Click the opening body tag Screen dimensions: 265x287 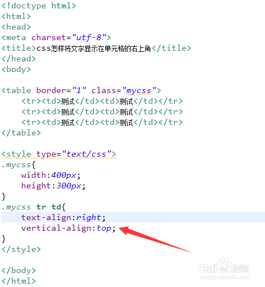(16, 70)
